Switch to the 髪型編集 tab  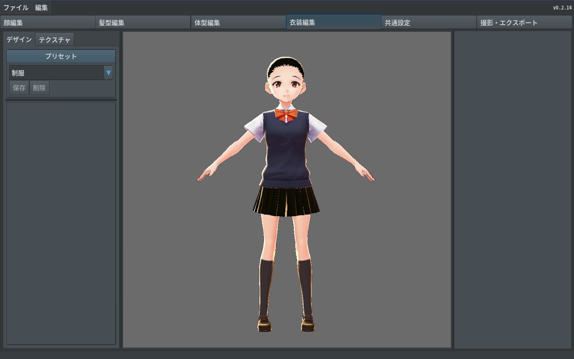143,22
